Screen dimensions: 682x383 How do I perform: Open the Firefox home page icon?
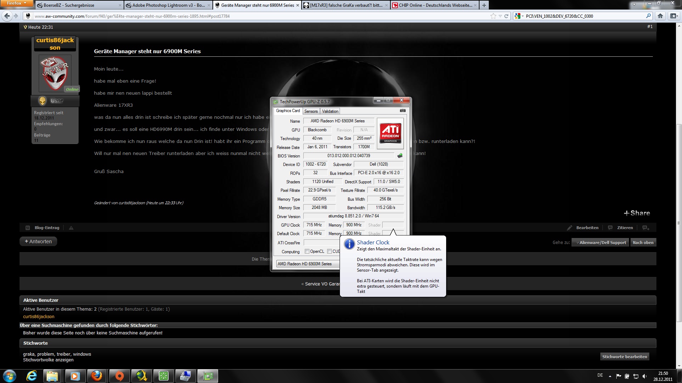[660, 16]
